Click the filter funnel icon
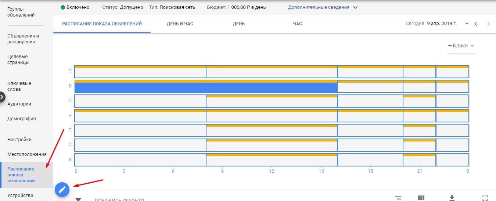Viewport: 496px width, 201px height. 78,199
